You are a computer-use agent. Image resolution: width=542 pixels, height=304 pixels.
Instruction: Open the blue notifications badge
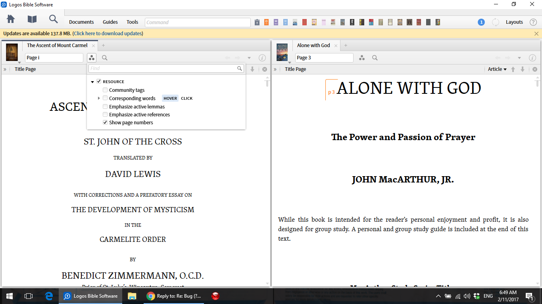(481, 22)
